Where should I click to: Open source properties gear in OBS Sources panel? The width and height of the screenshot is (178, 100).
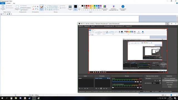[101, 88]
